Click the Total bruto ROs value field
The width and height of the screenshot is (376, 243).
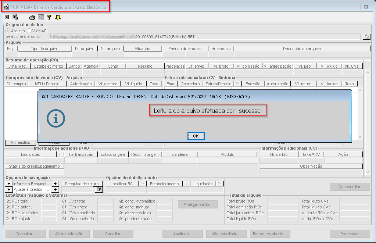click(x=283, y=201)
